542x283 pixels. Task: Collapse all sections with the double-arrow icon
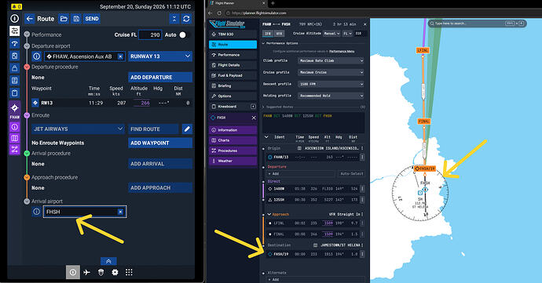pyautogui.click(x=174, y=19)
